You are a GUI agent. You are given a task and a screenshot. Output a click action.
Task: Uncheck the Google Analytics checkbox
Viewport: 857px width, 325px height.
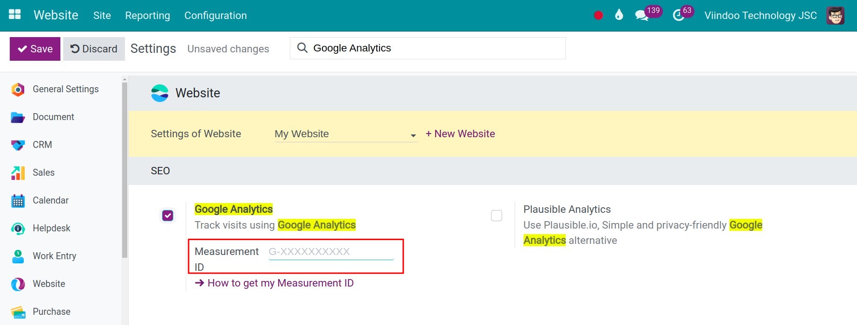click(x=168, y=216)
